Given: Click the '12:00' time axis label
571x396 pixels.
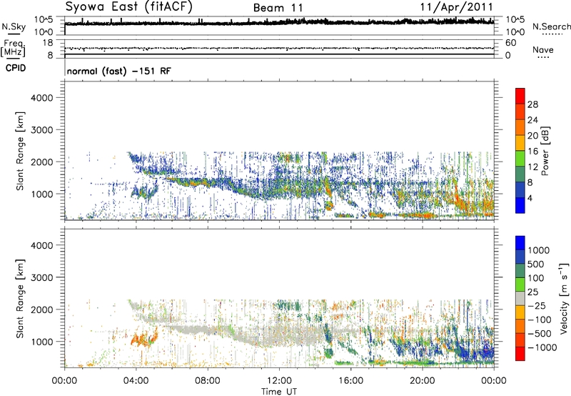Looking at the screenshot, I should pyautogui.click(x=279, y=381).
